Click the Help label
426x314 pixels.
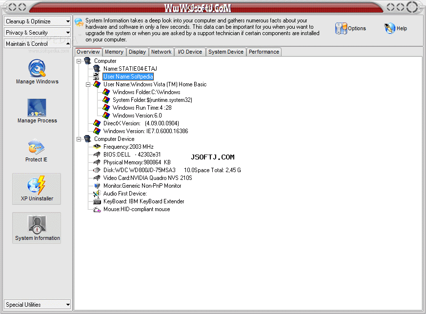(x=402, y=28)
